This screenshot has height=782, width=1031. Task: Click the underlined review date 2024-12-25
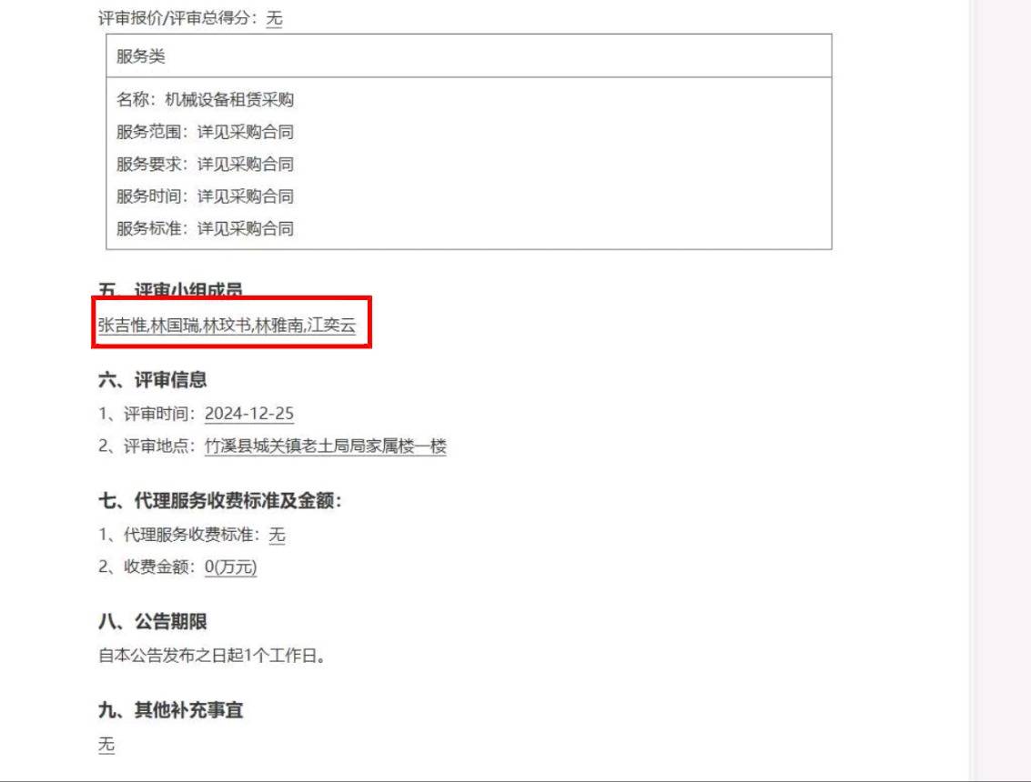point(249,414)
